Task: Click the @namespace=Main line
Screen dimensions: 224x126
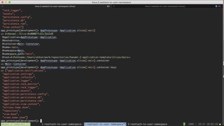Action: pyautogui.click(x=14, y=50)
